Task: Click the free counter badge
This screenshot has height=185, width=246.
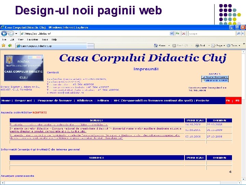Action: point(215,77)
